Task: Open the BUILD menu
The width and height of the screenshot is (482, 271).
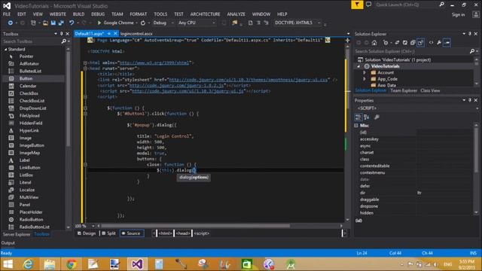Action: (78, 14)
